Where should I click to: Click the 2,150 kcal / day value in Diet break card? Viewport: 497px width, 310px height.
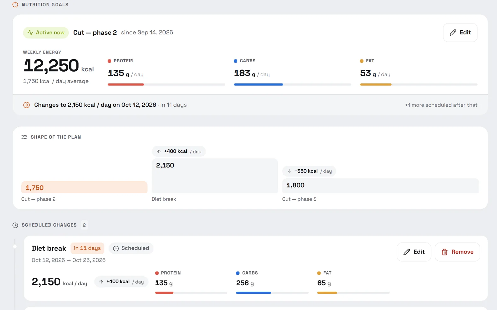click(59, 282)
